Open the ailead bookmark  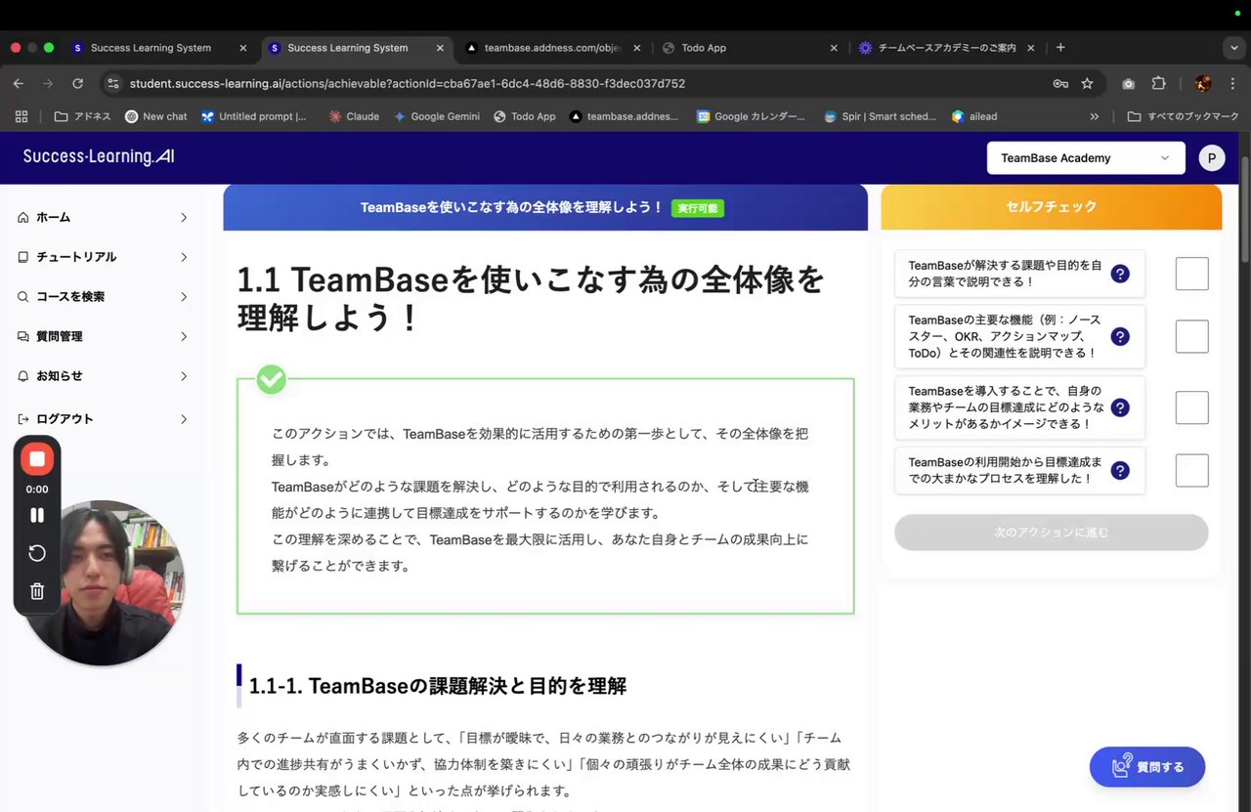[x=974, y=116]
